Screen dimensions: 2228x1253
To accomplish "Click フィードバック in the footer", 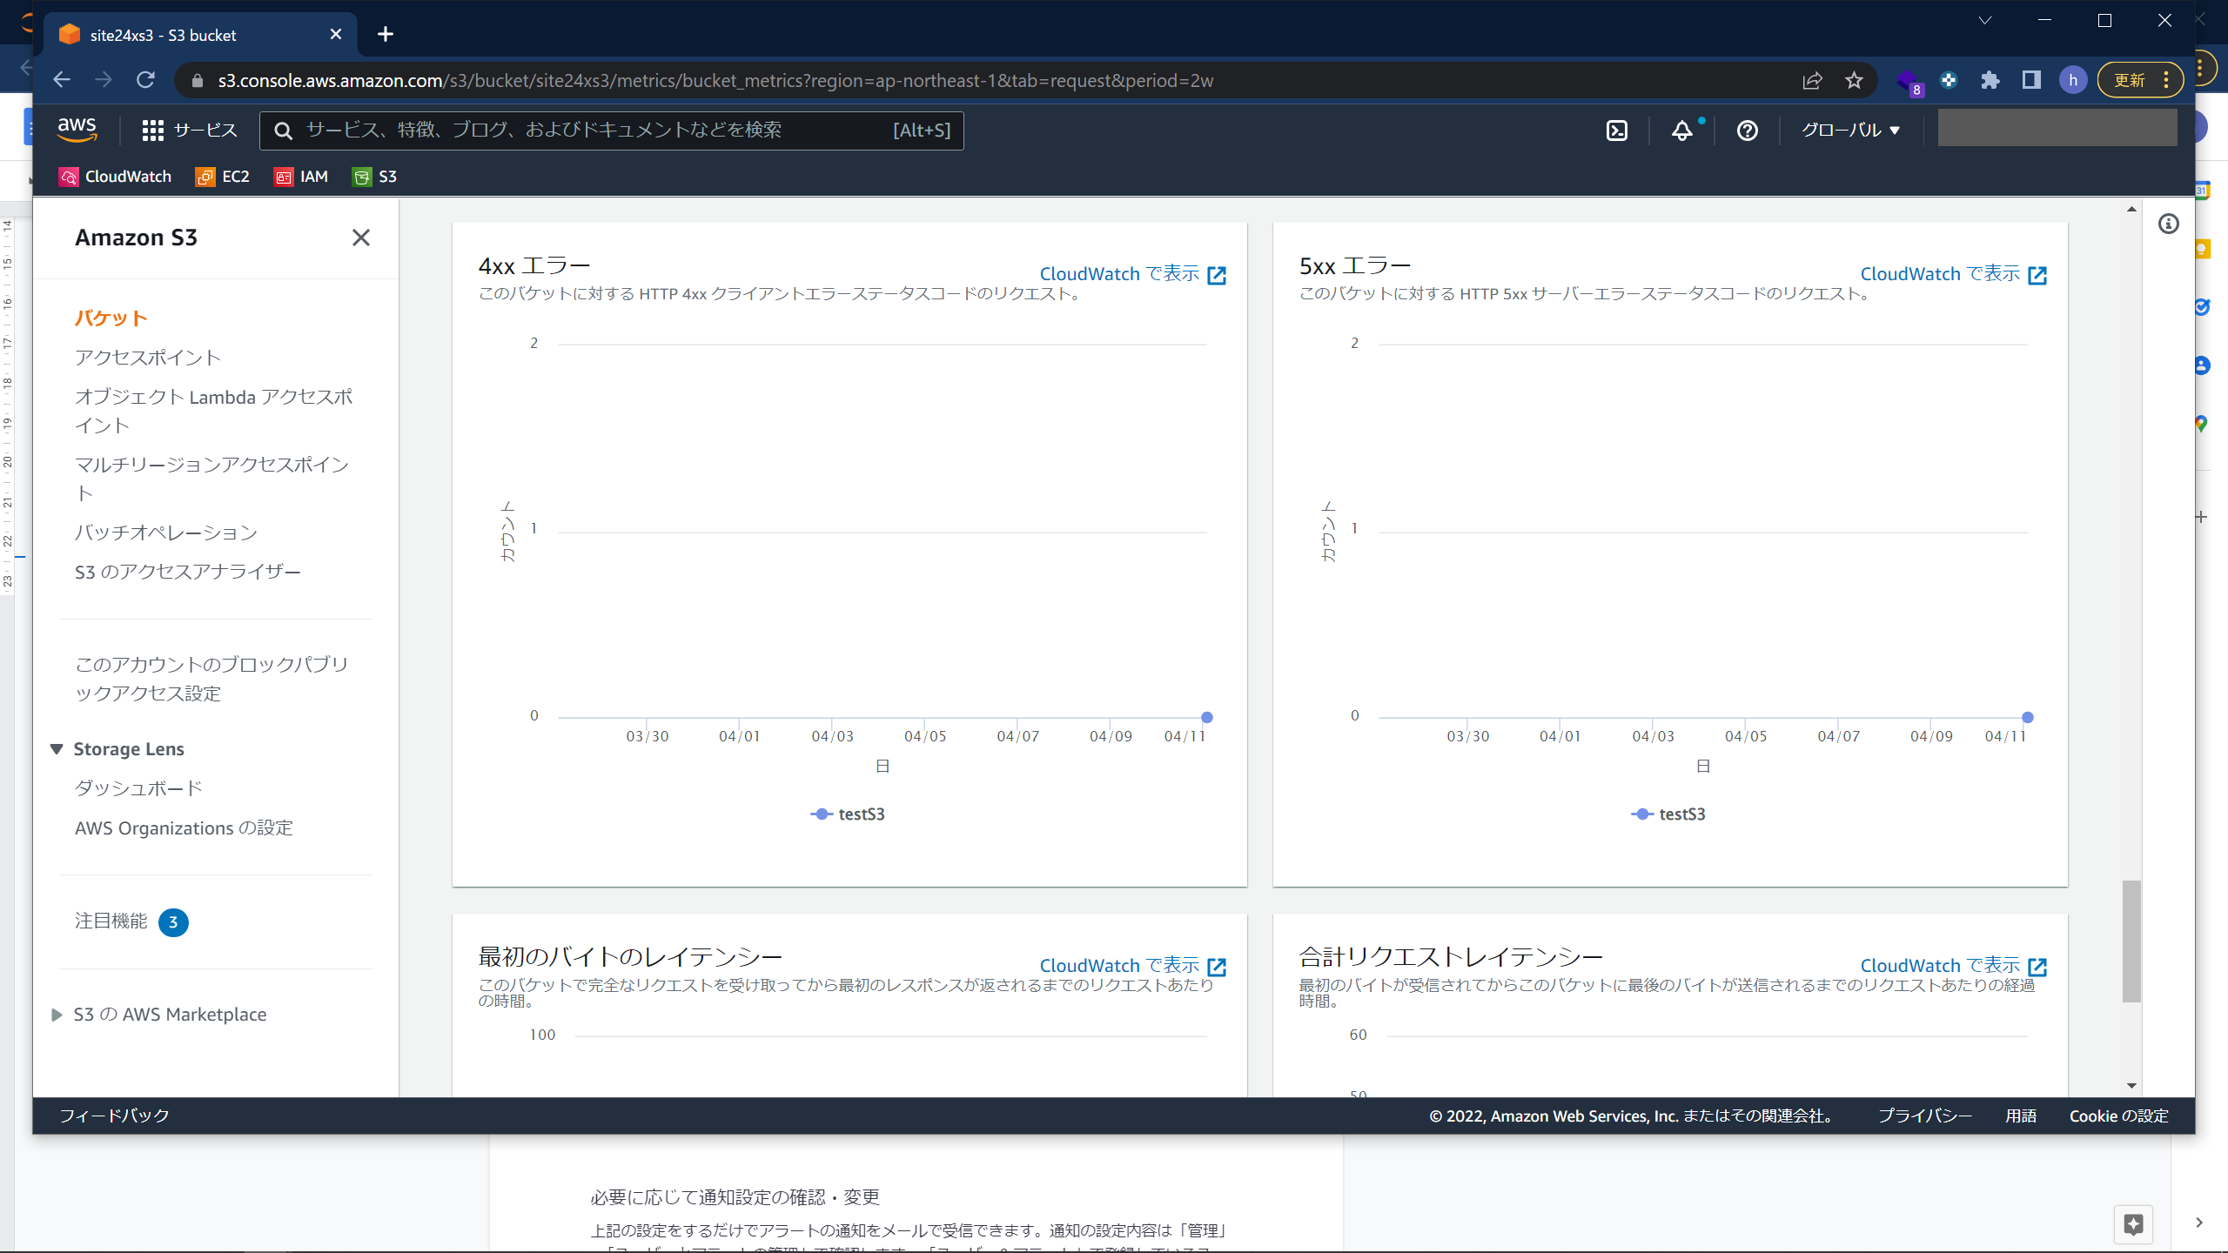I will point(114,1116).
